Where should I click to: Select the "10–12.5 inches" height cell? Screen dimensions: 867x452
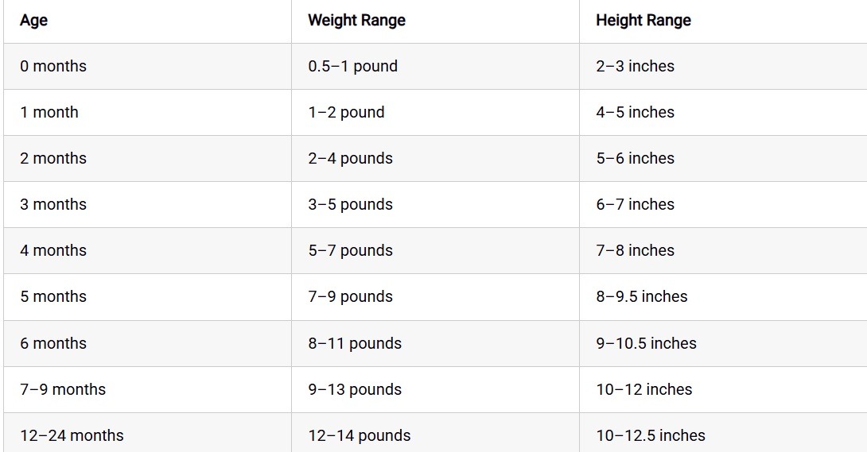click(650, 435)
